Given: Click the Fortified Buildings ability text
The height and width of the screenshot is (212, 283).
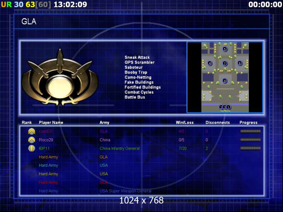Looking at the screenshot, I should [143, 87].
